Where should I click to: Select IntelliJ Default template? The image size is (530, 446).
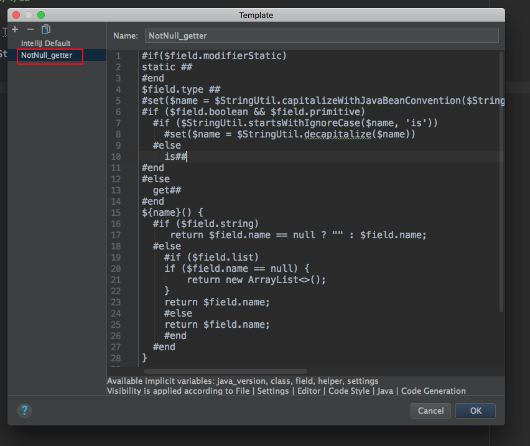point(45,44)
